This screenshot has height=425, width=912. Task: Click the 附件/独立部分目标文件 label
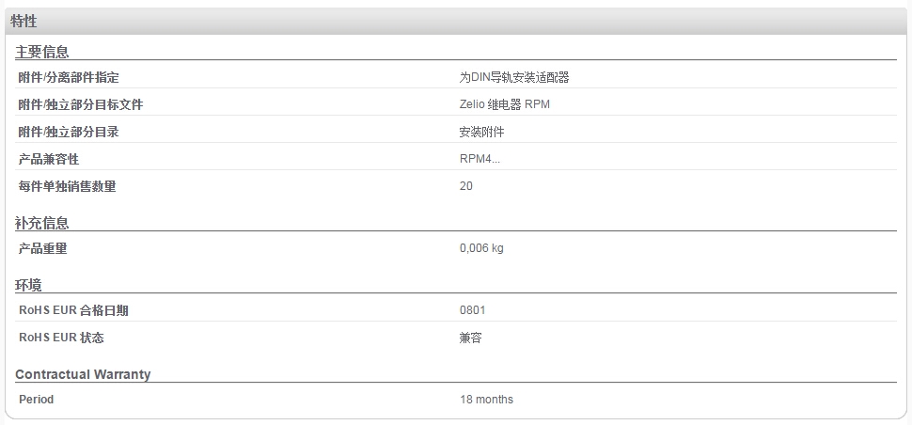point(81,104)
